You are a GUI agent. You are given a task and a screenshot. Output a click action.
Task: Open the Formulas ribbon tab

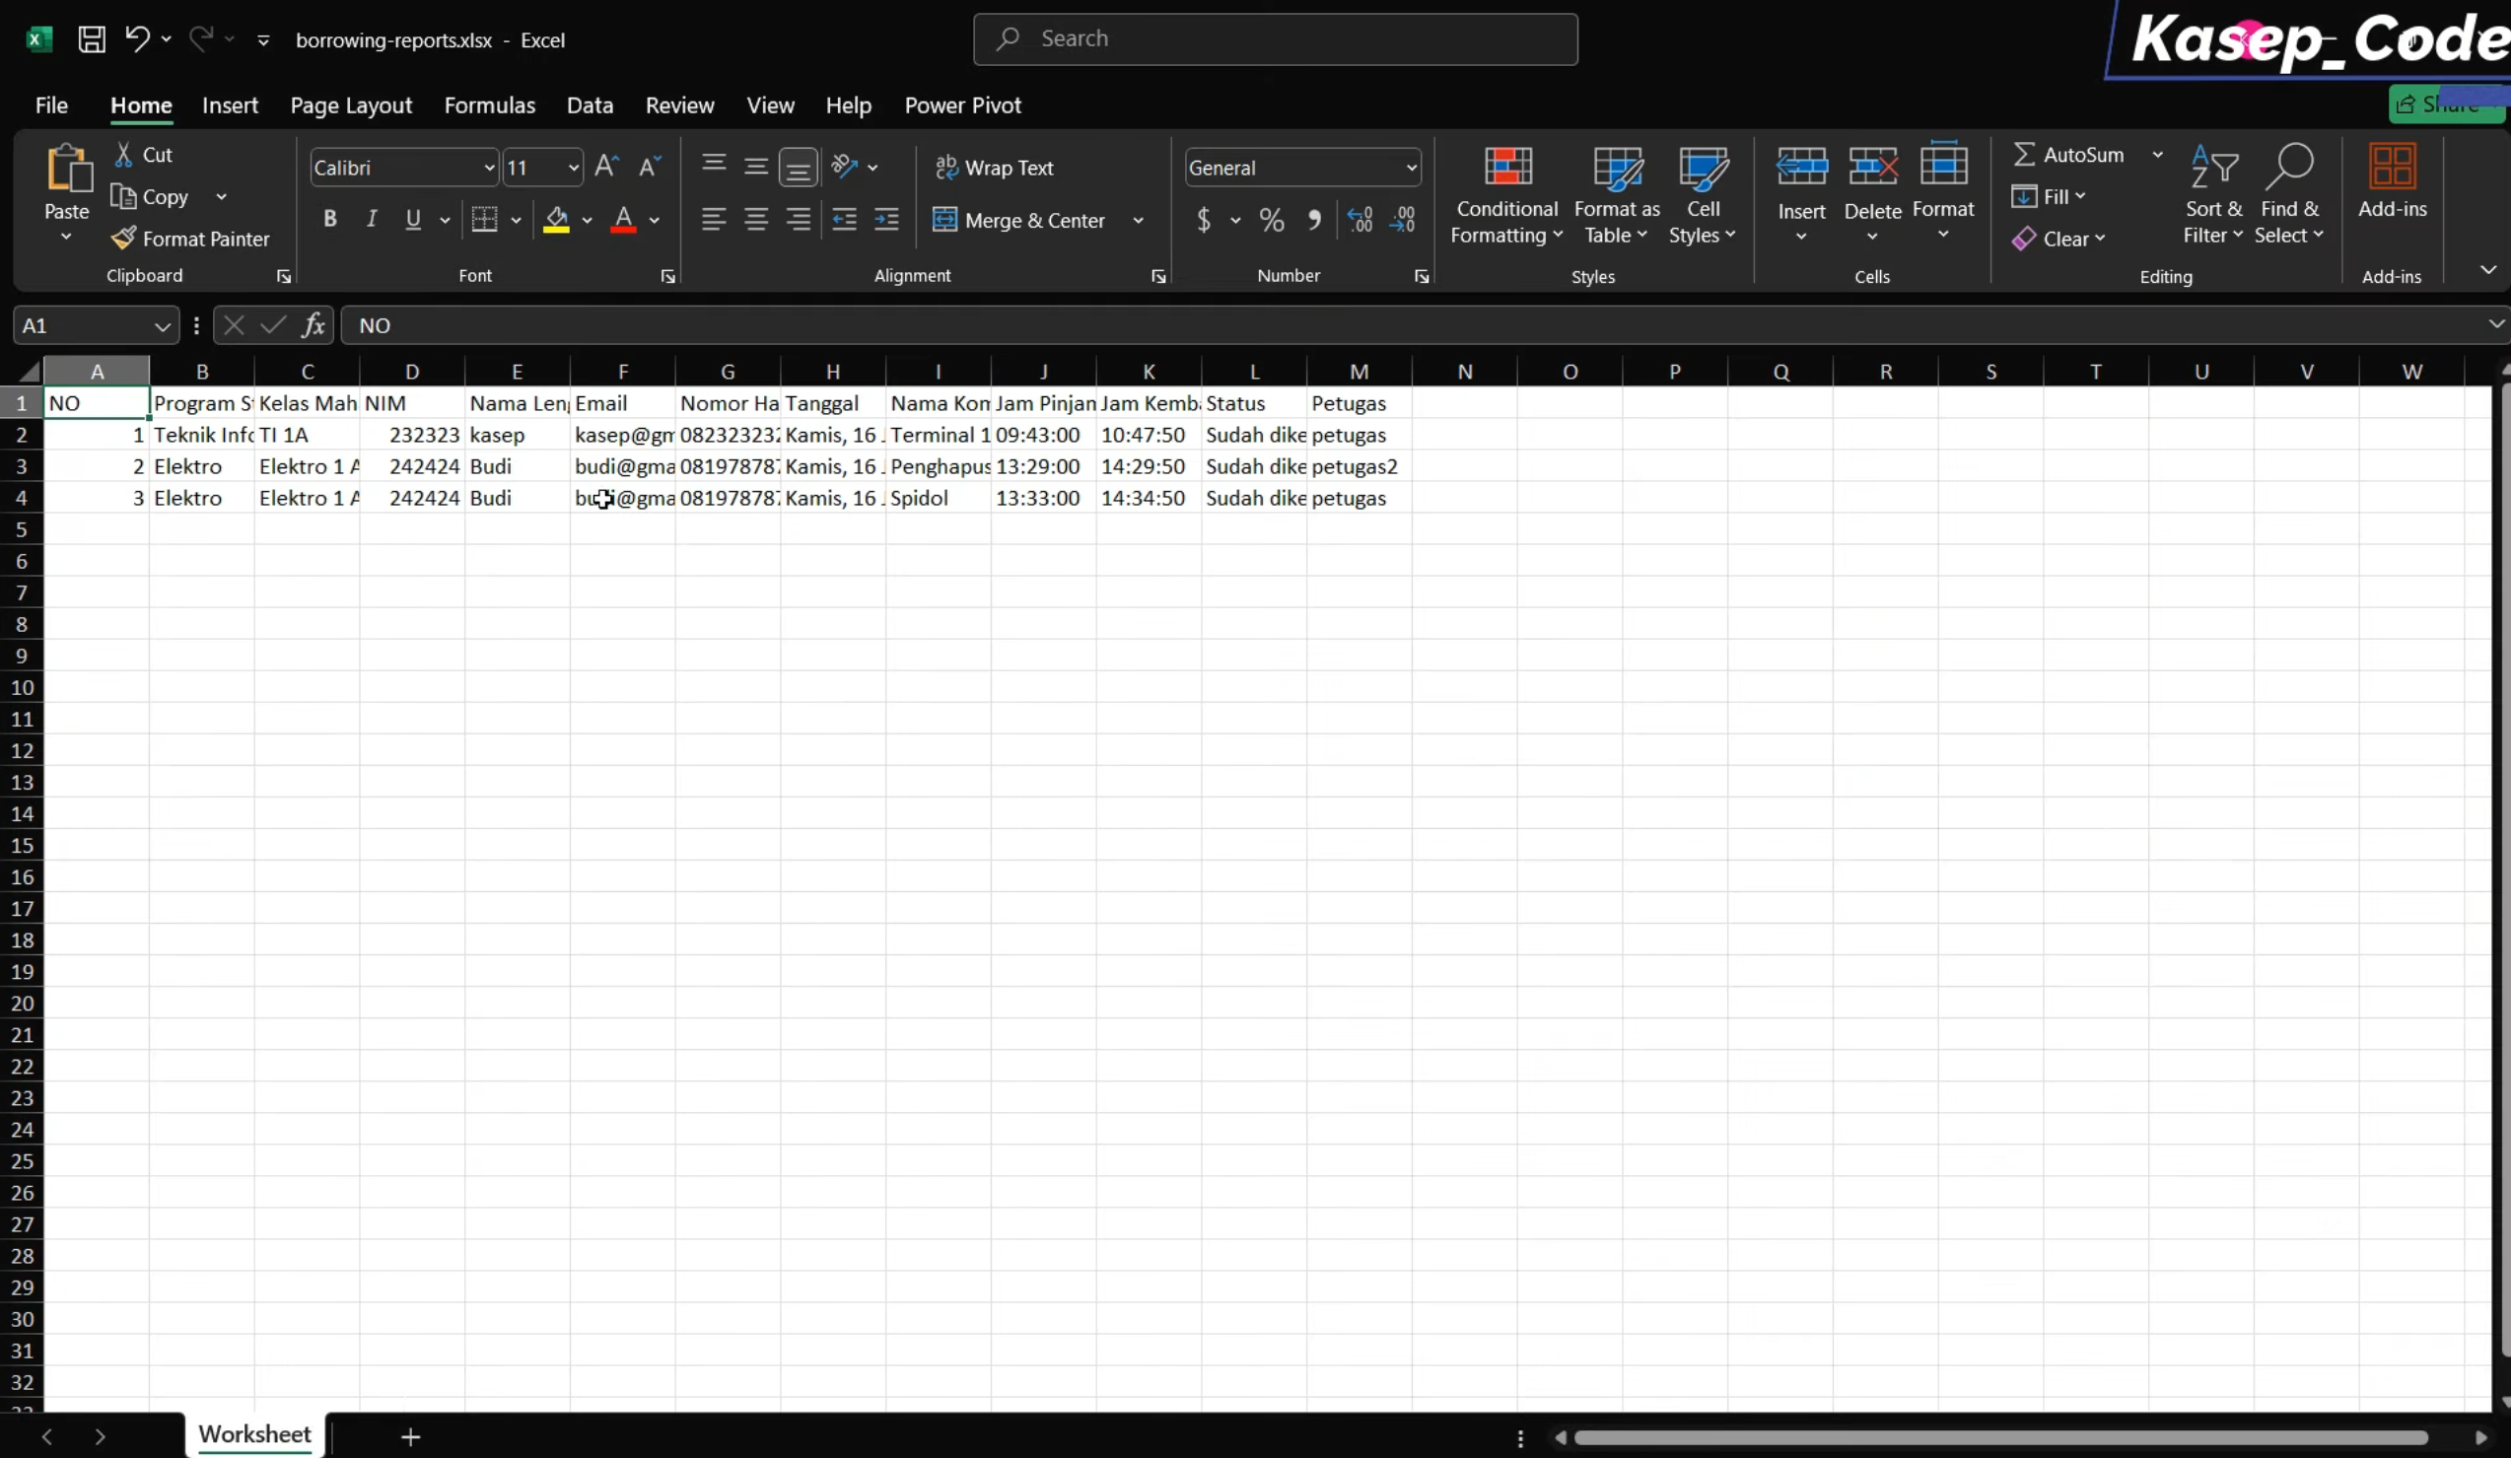point(489,104)
